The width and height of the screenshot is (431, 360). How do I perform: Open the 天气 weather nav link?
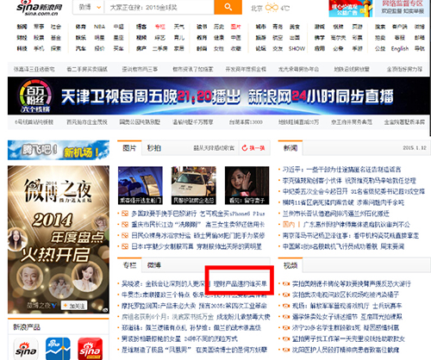click(178, 27)
